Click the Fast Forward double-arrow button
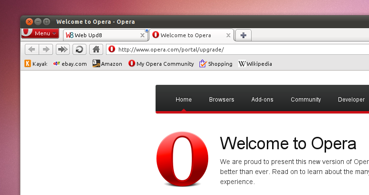The width and height of the screenshot is (369, 195). [63, 49]
